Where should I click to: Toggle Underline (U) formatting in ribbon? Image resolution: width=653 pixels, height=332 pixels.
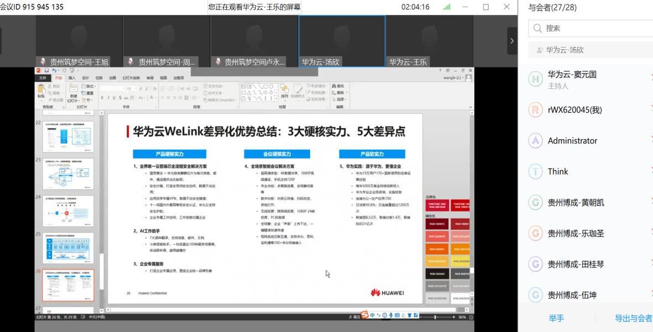[x=114, y=98]
